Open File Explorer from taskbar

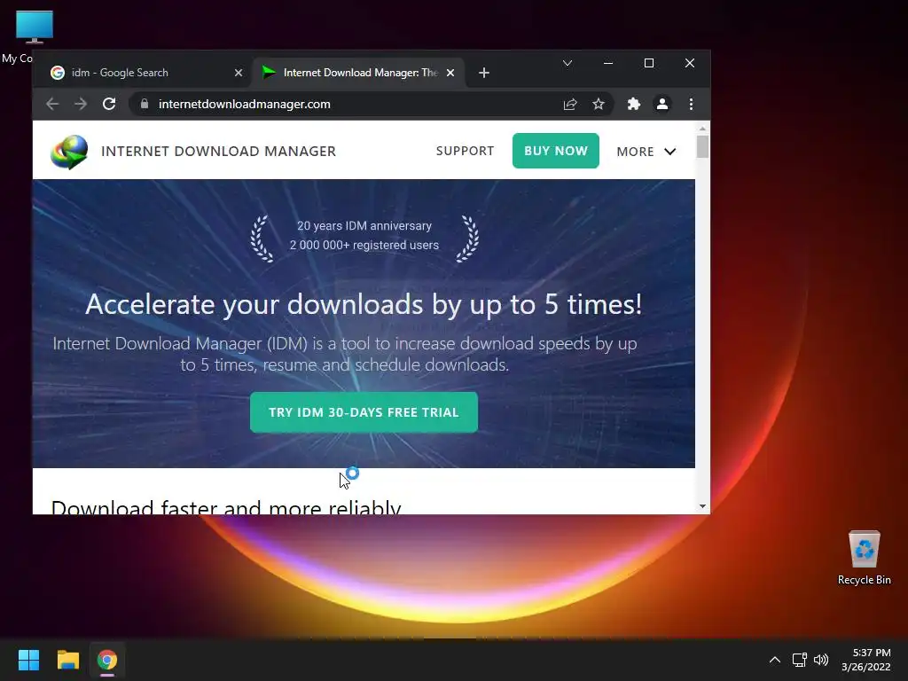[67, 660]
